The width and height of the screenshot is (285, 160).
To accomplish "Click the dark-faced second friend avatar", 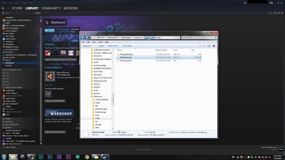I will pyautogui.click(x=55, y=53).
